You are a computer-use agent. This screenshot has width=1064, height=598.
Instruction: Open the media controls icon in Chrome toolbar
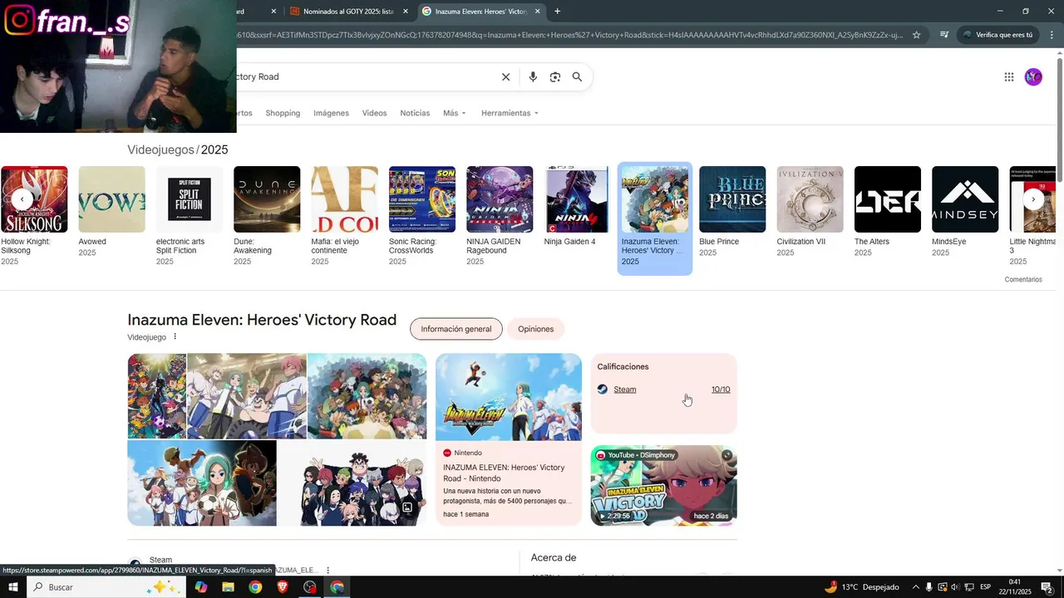944,35
